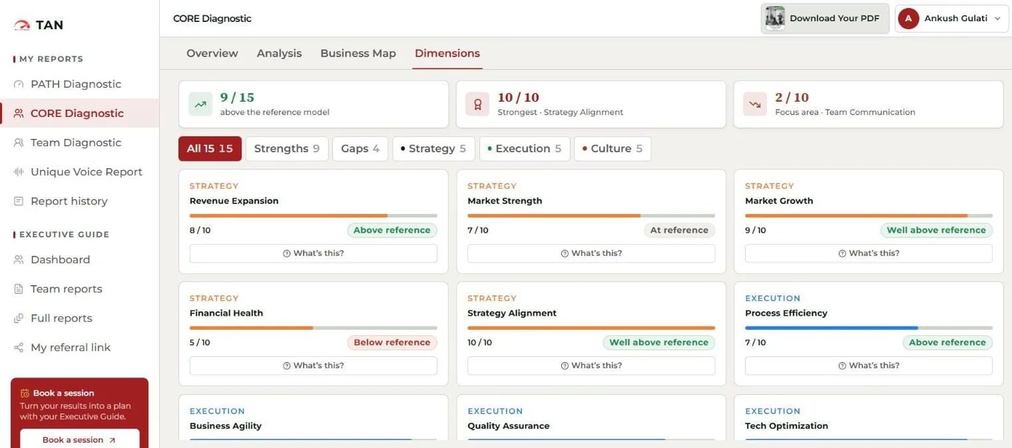Screen dimensions: 1012x448
Task: Click the At reference badge on Market Strength
Action: (x=679, y=230)
